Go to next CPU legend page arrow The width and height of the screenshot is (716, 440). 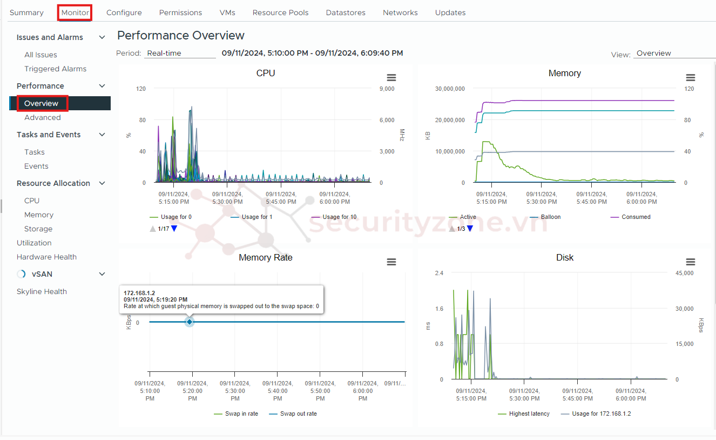click(x=174, y=229)
